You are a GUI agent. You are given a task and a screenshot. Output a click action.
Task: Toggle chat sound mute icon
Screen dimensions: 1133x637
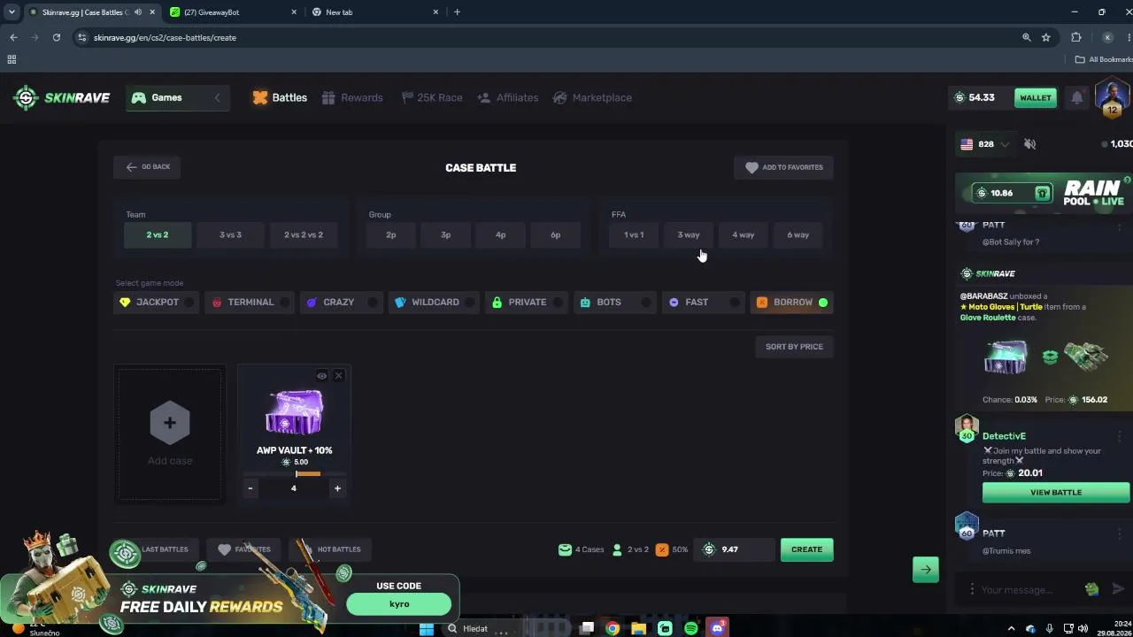pos(1029,143)
